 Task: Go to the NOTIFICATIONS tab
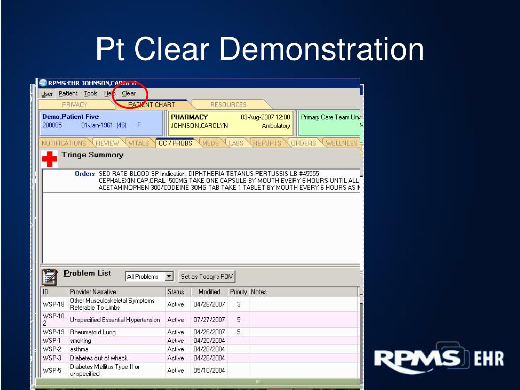coord(63,143)
